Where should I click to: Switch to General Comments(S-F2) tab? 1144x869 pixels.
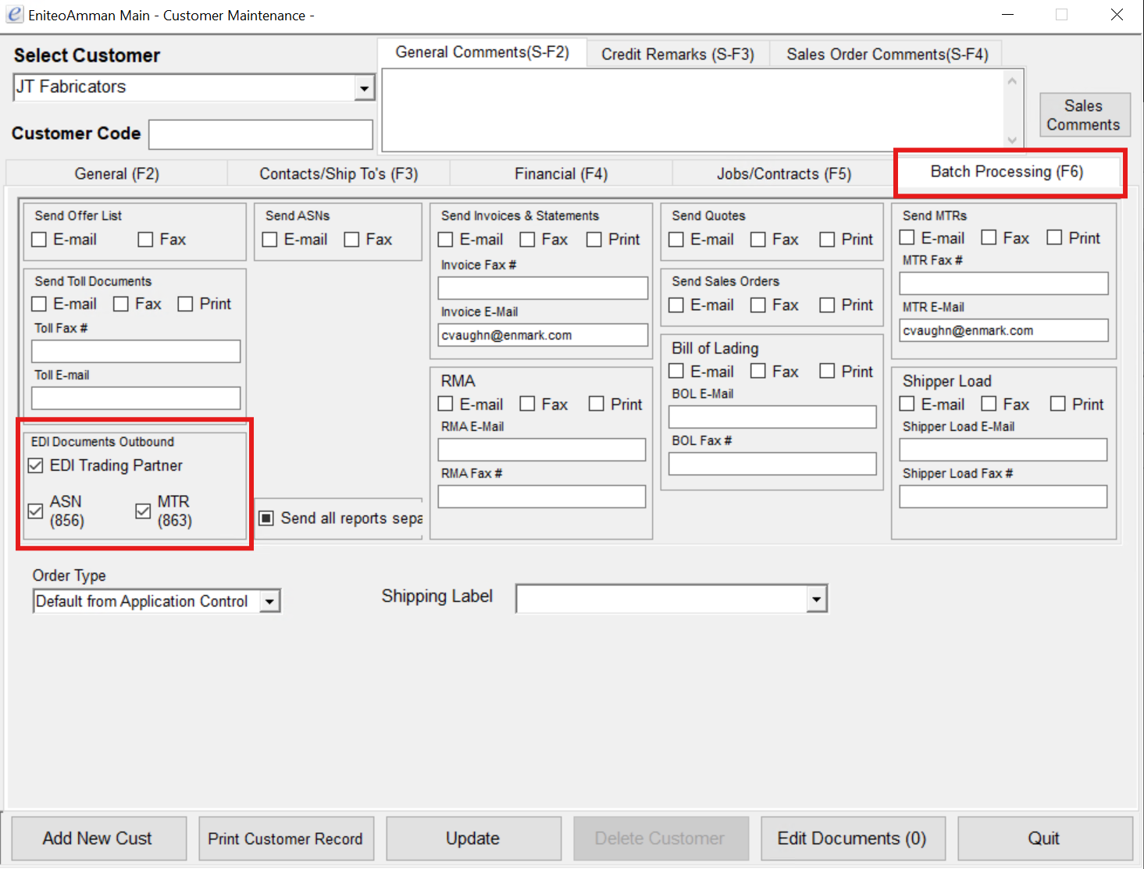pos(482,52)
